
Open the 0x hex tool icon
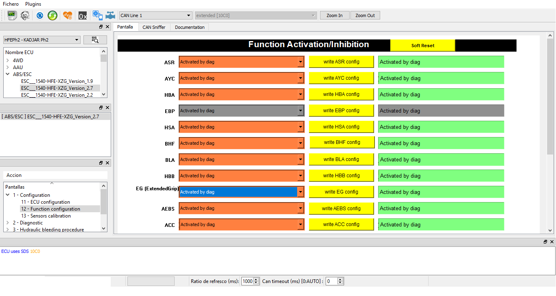click(x=83, y=15)
